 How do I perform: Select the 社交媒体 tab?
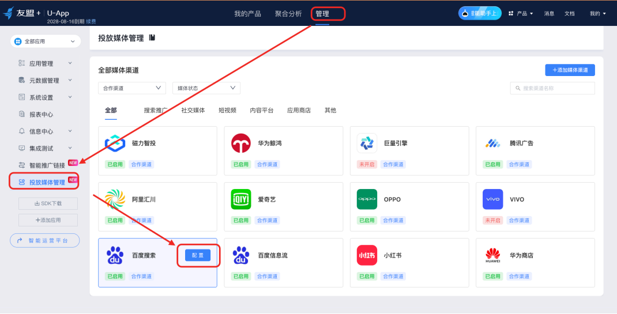(x=193, y=111)
